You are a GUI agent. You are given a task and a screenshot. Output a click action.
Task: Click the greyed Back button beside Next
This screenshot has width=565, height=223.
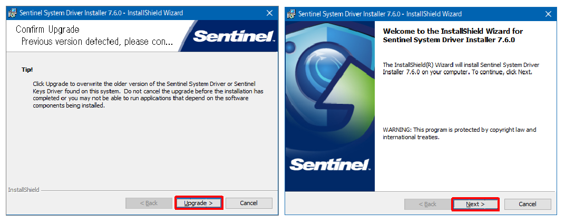tap(428, 204)
